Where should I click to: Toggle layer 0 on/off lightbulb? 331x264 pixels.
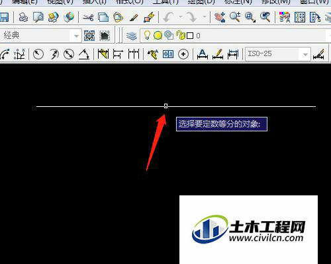147,35
